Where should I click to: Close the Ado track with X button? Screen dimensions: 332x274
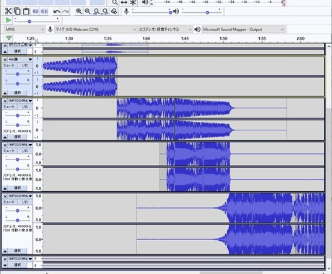coord(5,59)
